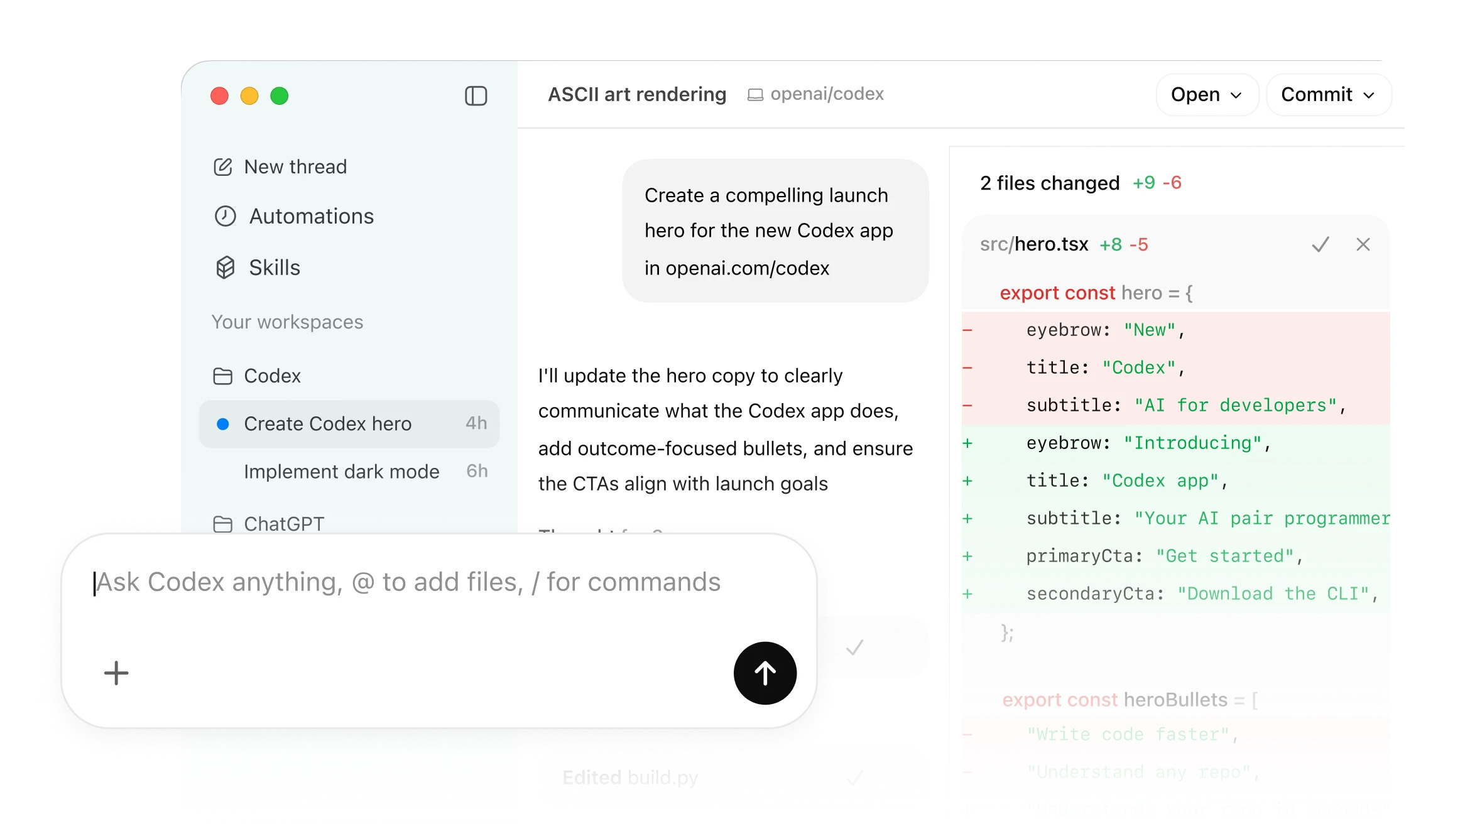
Task: Open Automations via the clock icon
Action: click(x=225, y=216)
